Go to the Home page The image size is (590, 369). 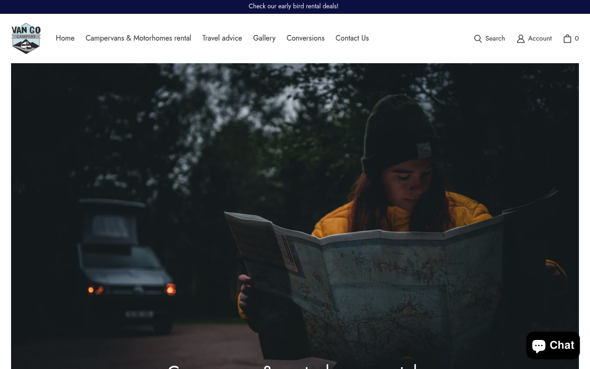point(65,38)
